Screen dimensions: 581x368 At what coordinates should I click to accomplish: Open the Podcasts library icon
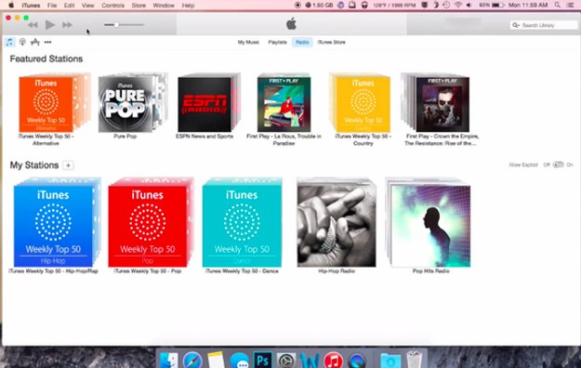[x=22, y=42]
